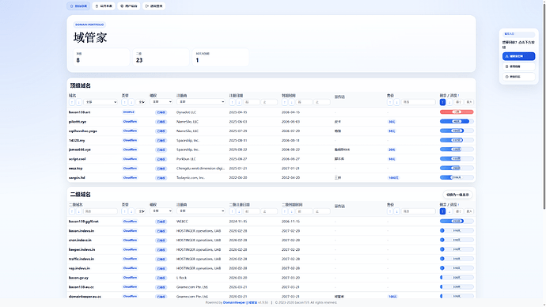Screen dimensions: 546x307
Task: Sort second-level type column descending arrow
Action: 131,211
